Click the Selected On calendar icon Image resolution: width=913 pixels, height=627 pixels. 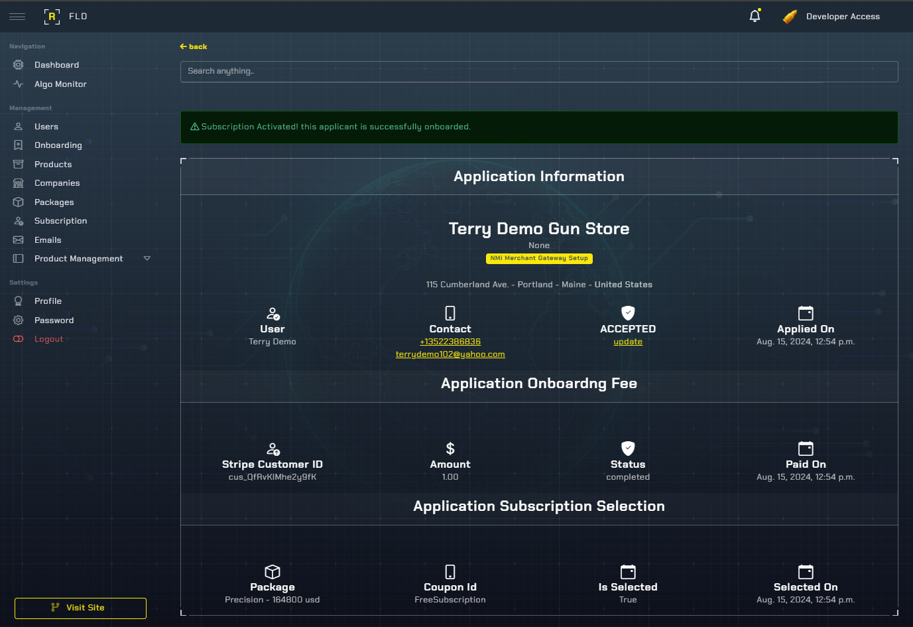coord(806,571)
